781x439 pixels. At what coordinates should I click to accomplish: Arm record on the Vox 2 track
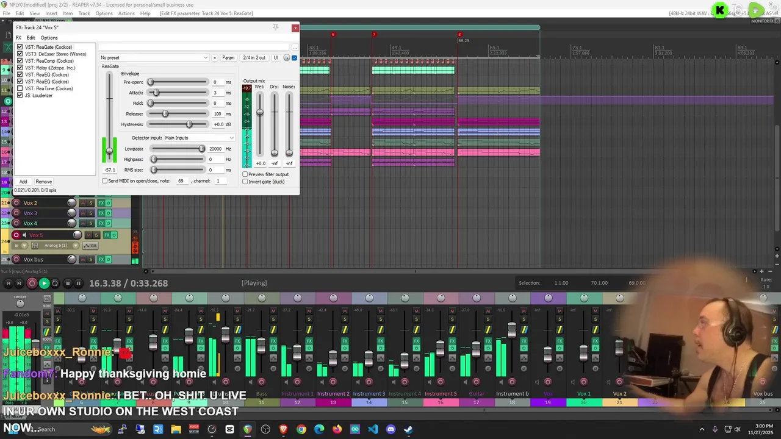click(x=16, y=203)
